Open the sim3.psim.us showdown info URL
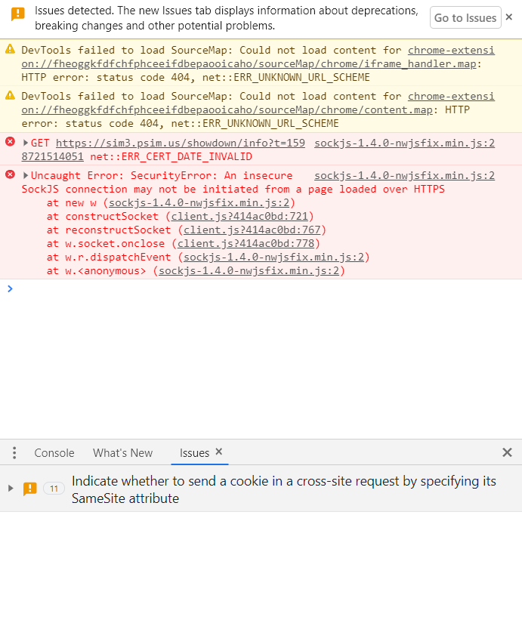The width and height of the screenshot is (522, 623). tap(163, 150)
